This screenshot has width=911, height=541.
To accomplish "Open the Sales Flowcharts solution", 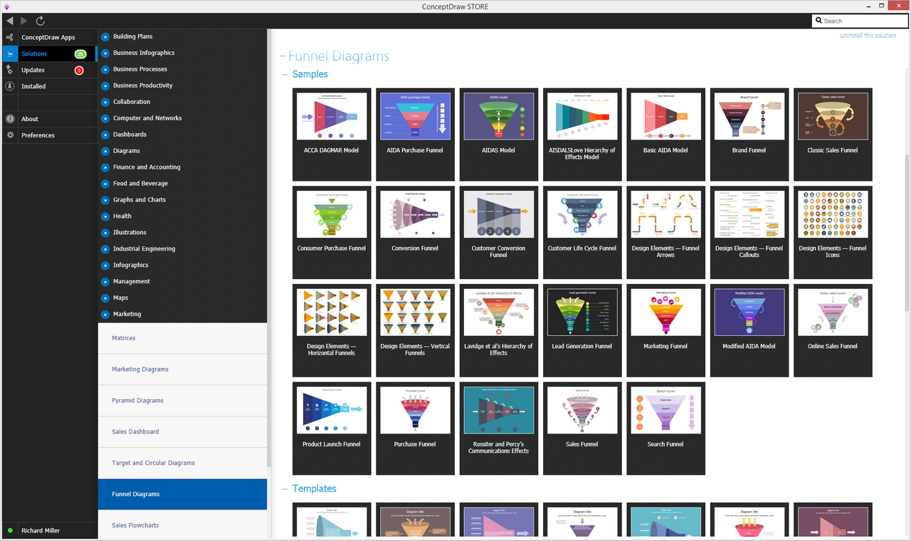I will [x=182, y=525].
